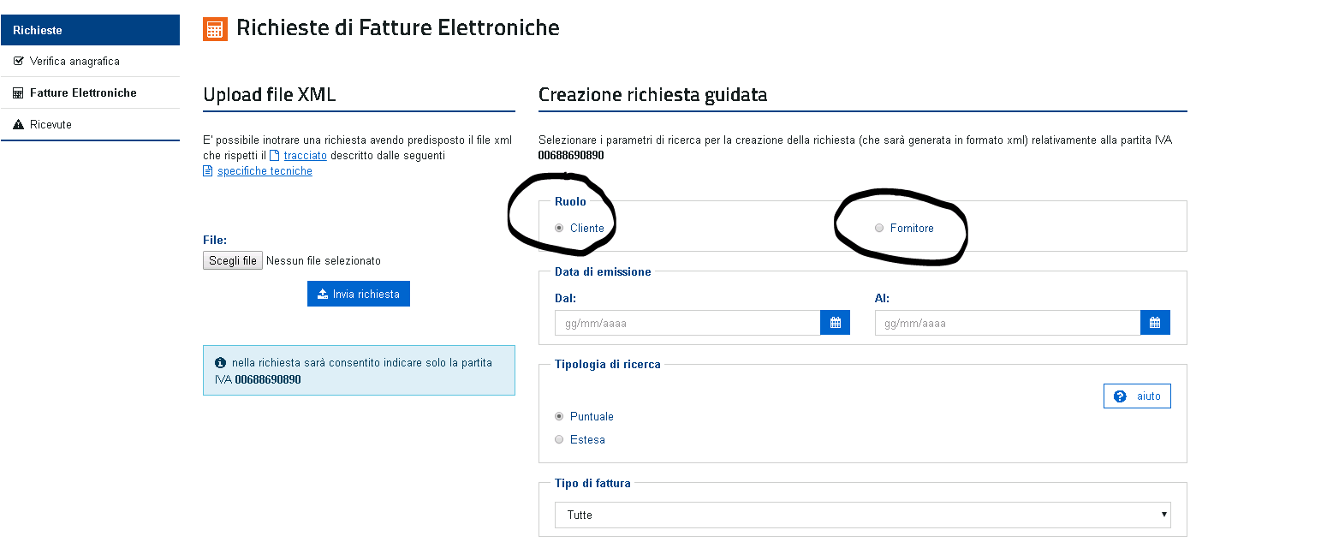
Task: Open calendar picker for Al date
Action: [x=1155, y=323]
